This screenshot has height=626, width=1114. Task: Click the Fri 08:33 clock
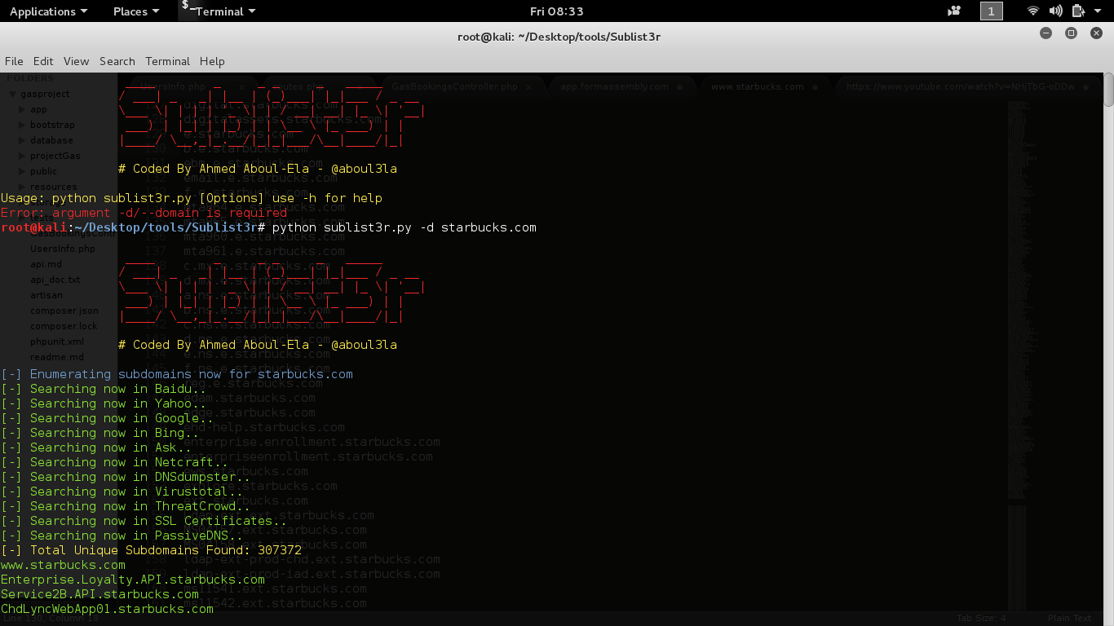[556, 11]
